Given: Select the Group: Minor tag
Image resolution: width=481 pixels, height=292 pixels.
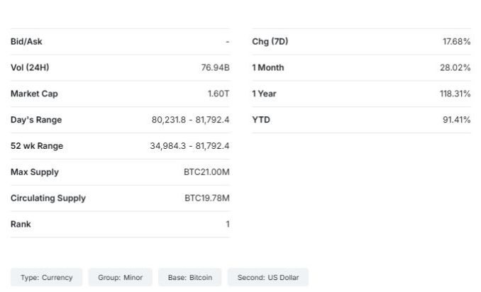Looking at the screenshot, I should pyautogui.click(x=121, y=278).
